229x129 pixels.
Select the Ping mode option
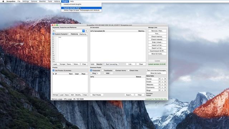(x=91, y=73)
